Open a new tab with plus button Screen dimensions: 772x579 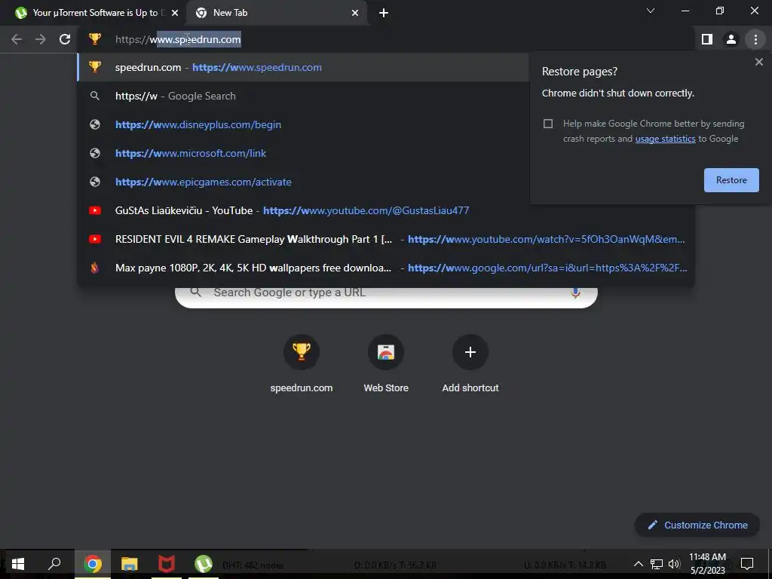coord(384,13)
